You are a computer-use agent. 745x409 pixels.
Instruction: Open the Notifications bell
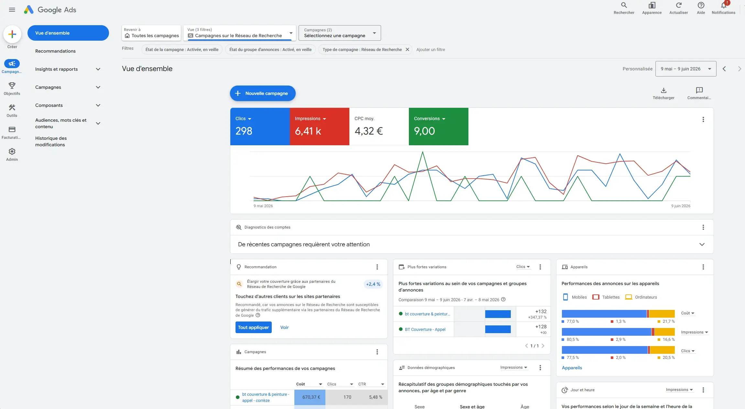pyautogui.click(x=724, y=5)
